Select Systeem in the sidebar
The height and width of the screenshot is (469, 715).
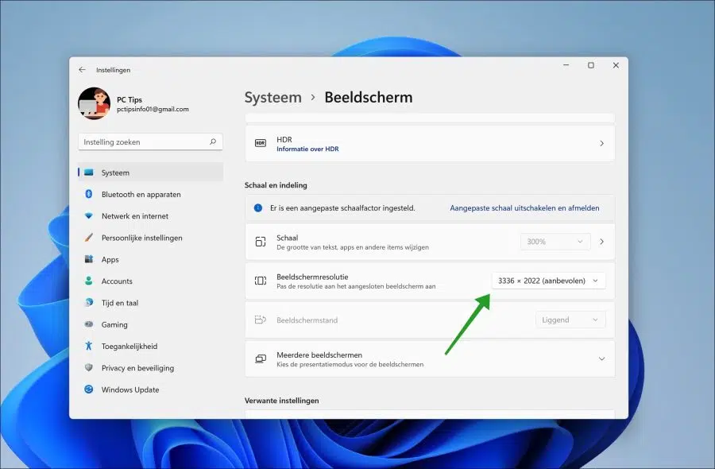point(150,172)
